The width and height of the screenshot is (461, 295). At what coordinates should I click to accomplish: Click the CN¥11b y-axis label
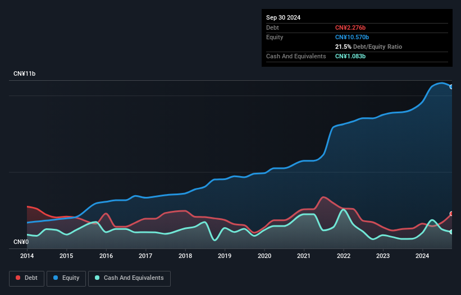coord(24,73)
